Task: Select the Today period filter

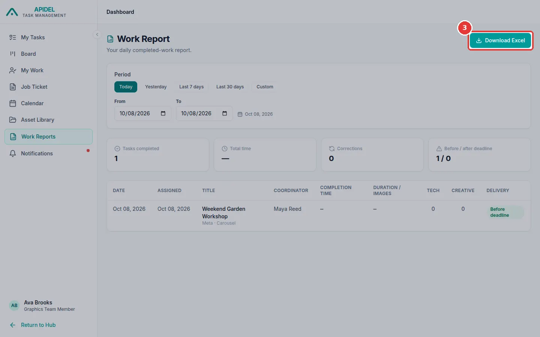Action: 126,87
